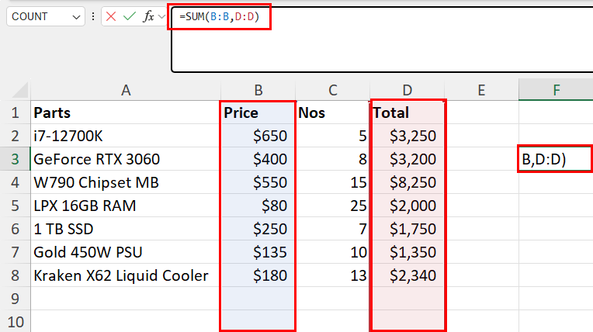The height and width of the screenshot is (332, 593).
Task: Click the $250 price cell
Action: 258,229
